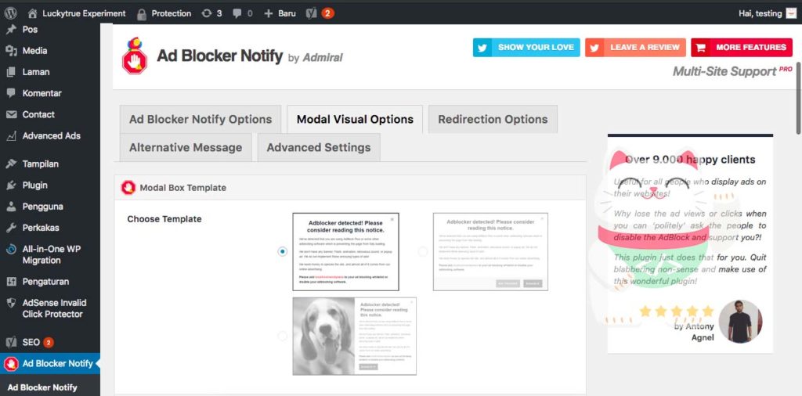The width and height of the screenshot is (802, 396).
Task: Click the Advanced Ads chart icon
Action: pyautogui.click(x=11, y=136)
